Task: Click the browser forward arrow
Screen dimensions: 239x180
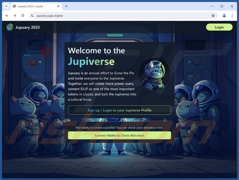Action: click(x=15, y=15)
